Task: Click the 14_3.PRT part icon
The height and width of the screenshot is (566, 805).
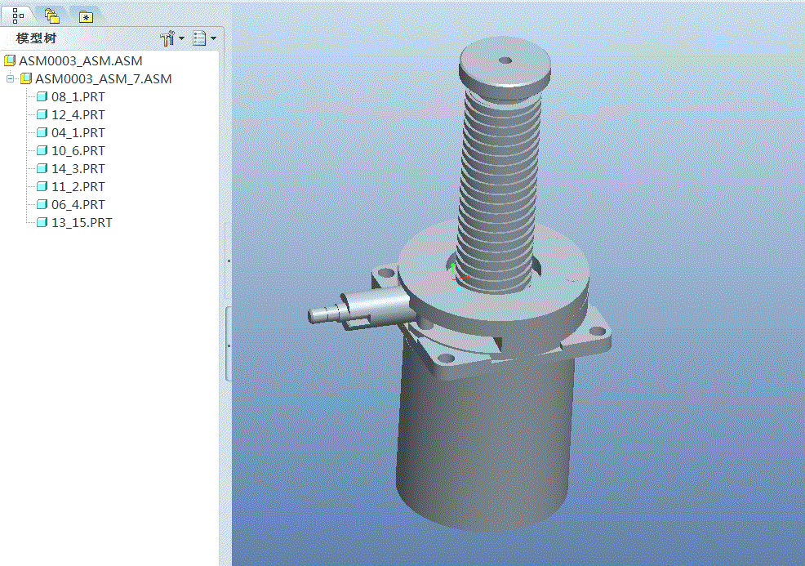Action: coord(42,168)
